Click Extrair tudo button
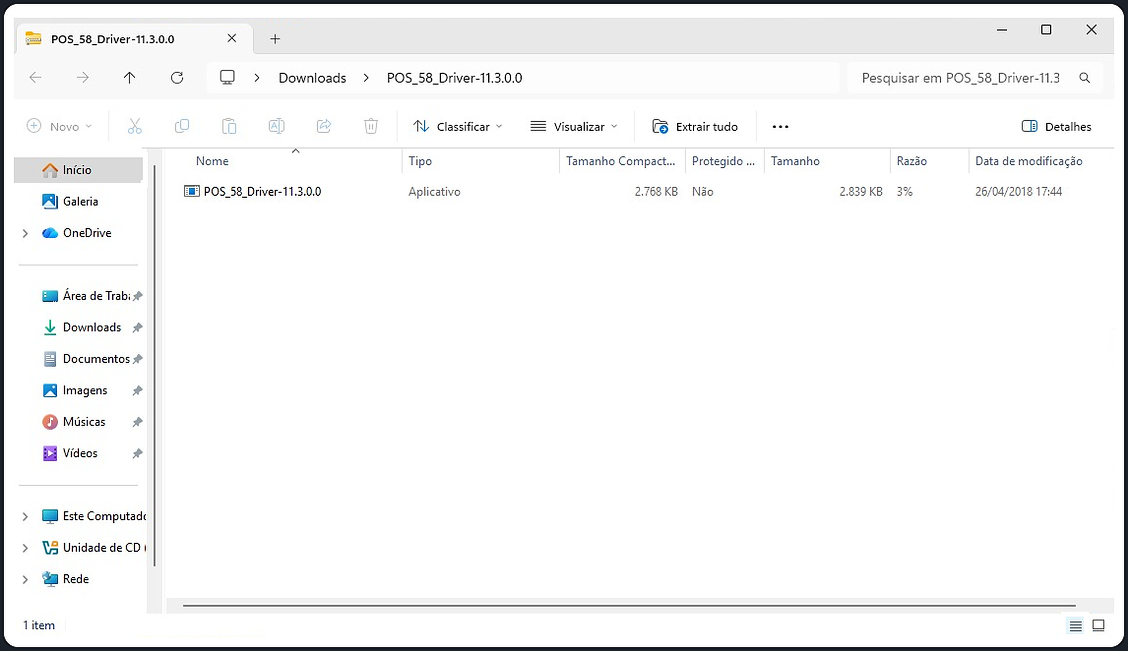The height and width of the screenshot is (651, 1128). pyautogui.click(x=695, y=126)
